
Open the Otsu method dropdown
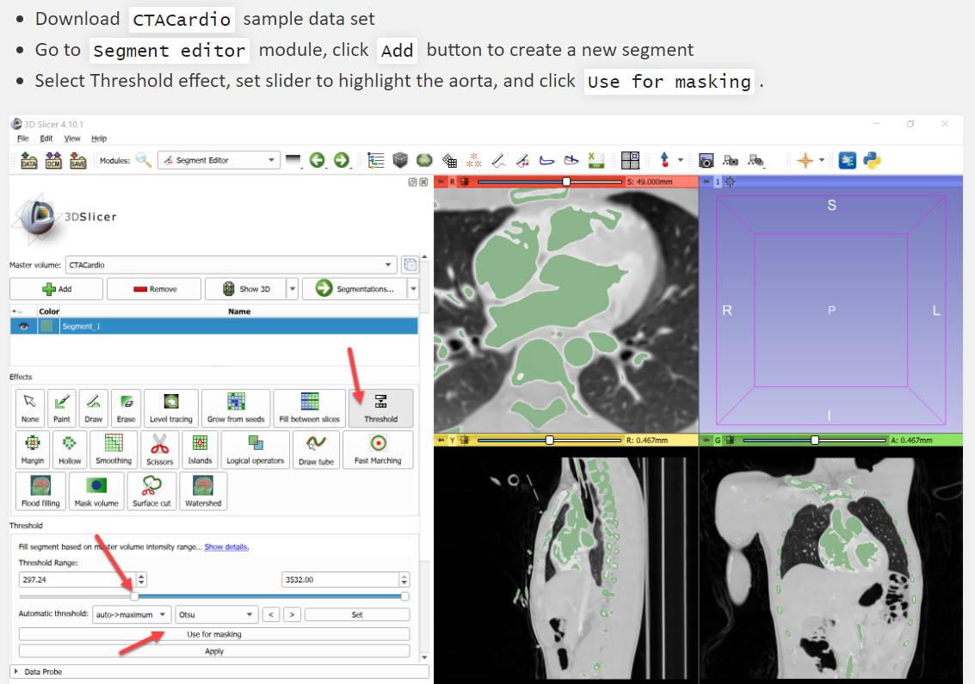coord(216,614)
